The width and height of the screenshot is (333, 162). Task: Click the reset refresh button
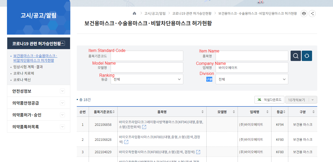point(307,56)
